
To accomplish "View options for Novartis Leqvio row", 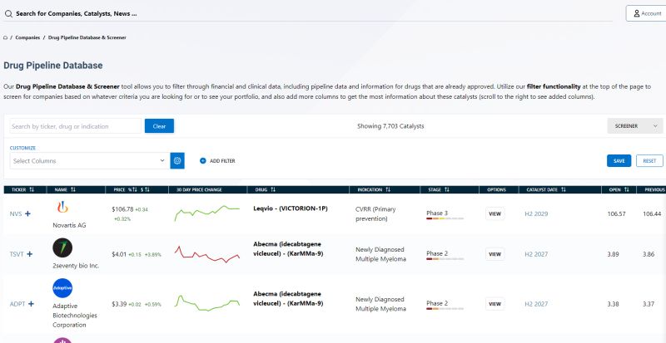I will tap(495, 213).
